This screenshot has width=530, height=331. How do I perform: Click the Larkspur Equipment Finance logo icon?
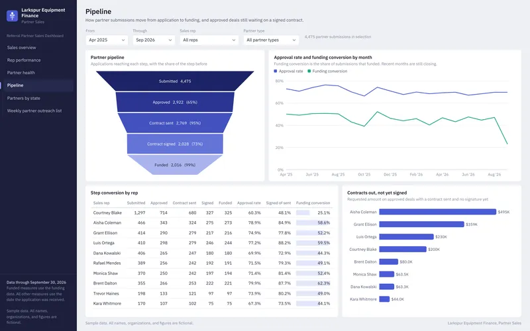[x=12, y=15]
